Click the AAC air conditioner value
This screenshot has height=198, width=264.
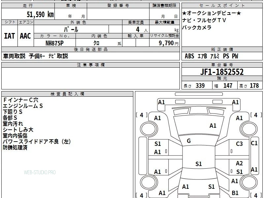point(25,36)
